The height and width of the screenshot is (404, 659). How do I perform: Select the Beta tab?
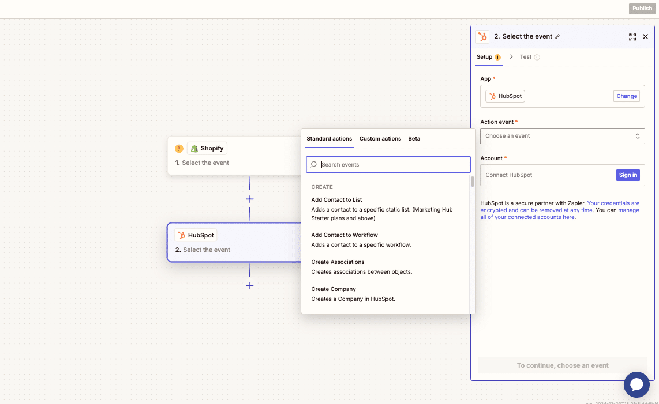414,138
